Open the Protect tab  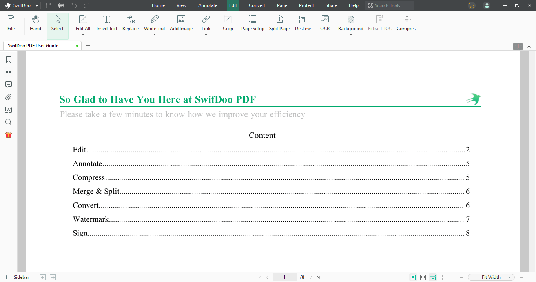[x=306, y=5]
